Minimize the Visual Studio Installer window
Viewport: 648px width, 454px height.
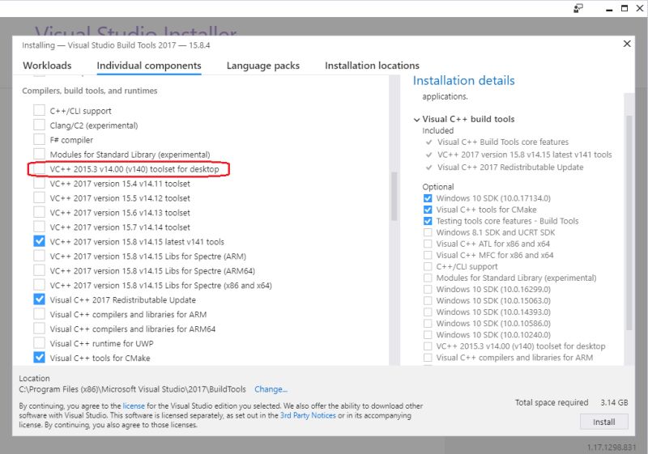tap(609, 9)
